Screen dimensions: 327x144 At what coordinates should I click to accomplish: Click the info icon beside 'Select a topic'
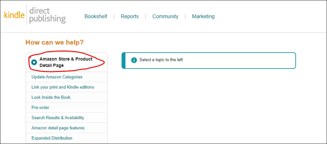pyautogui.click(x=134, y=60)
